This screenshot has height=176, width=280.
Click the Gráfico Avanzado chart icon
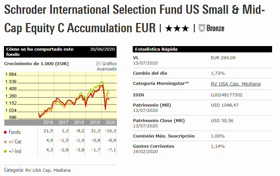pyautogui.click(x=98, y=63)
